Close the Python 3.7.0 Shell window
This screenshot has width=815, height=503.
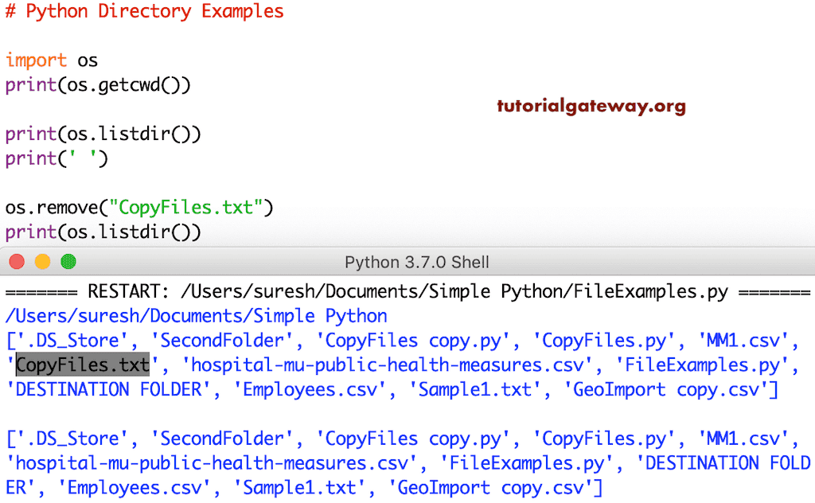(17, 262)
